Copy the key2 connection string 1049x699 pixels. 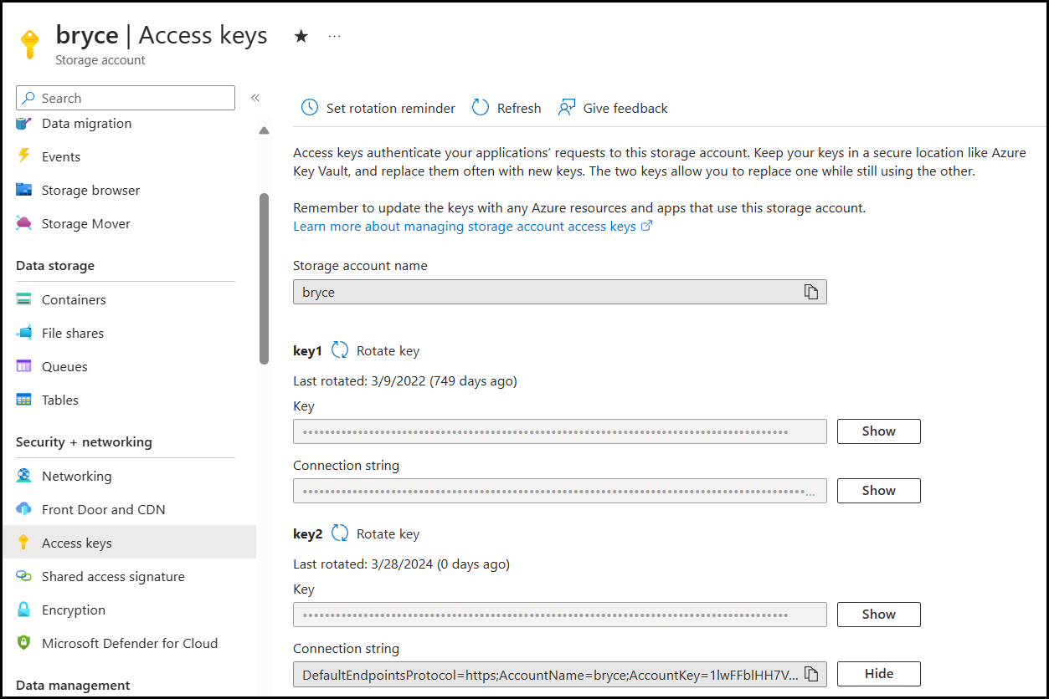[810, 674]
